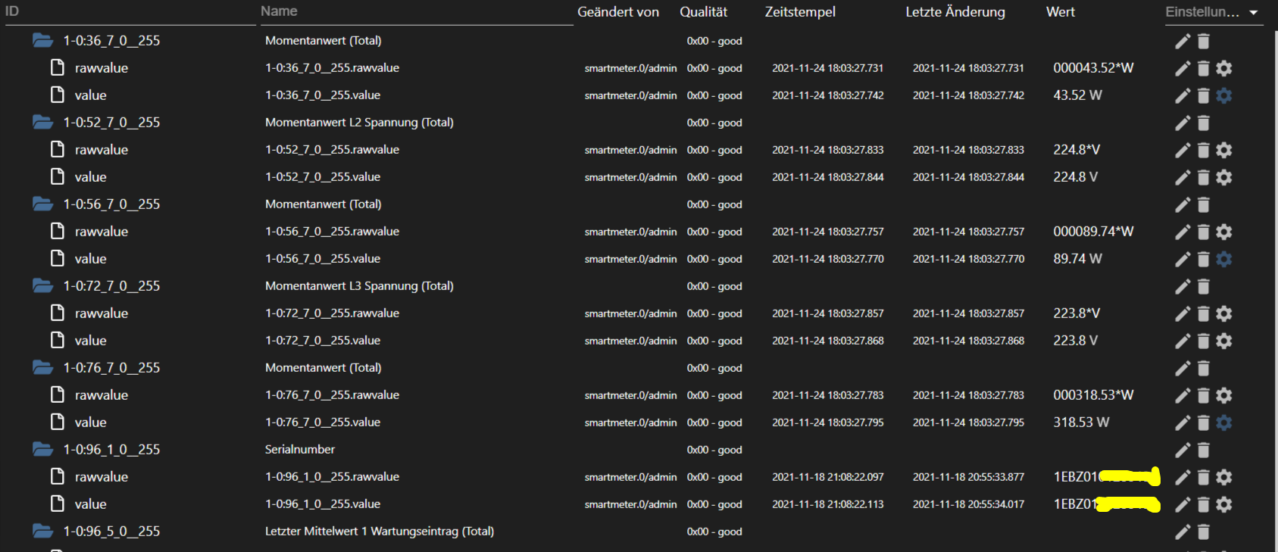Click the Geändert von column header
Viewport: 1278px width, 552px height.
[x=618, y=12]
